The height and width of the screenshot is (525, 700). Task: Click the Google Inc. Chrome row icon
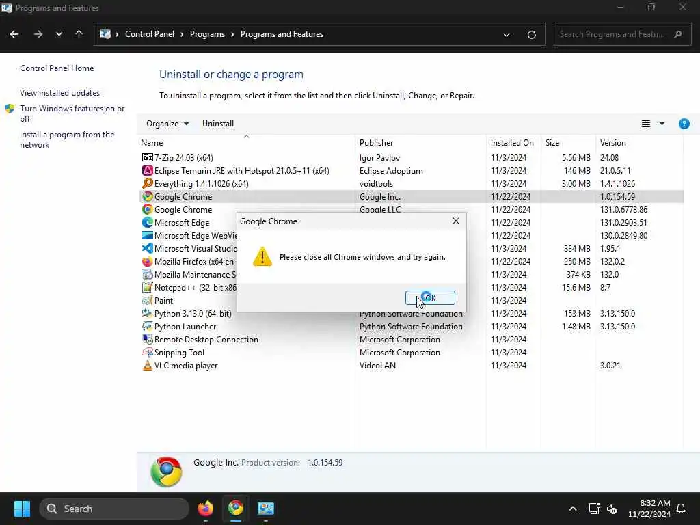[x=148, y=196]
